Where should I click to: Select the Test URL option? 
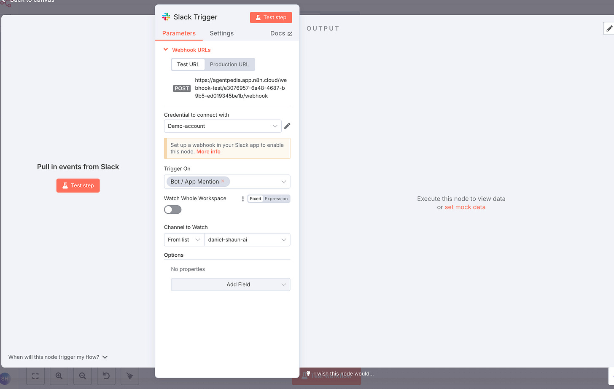pos(188,64)
